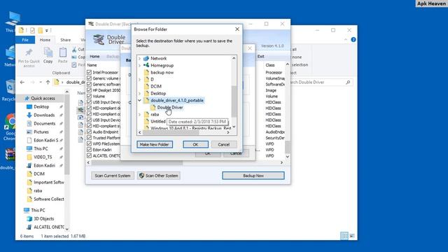
Task: Open Documents in Quick access
Action: point(44,123)
